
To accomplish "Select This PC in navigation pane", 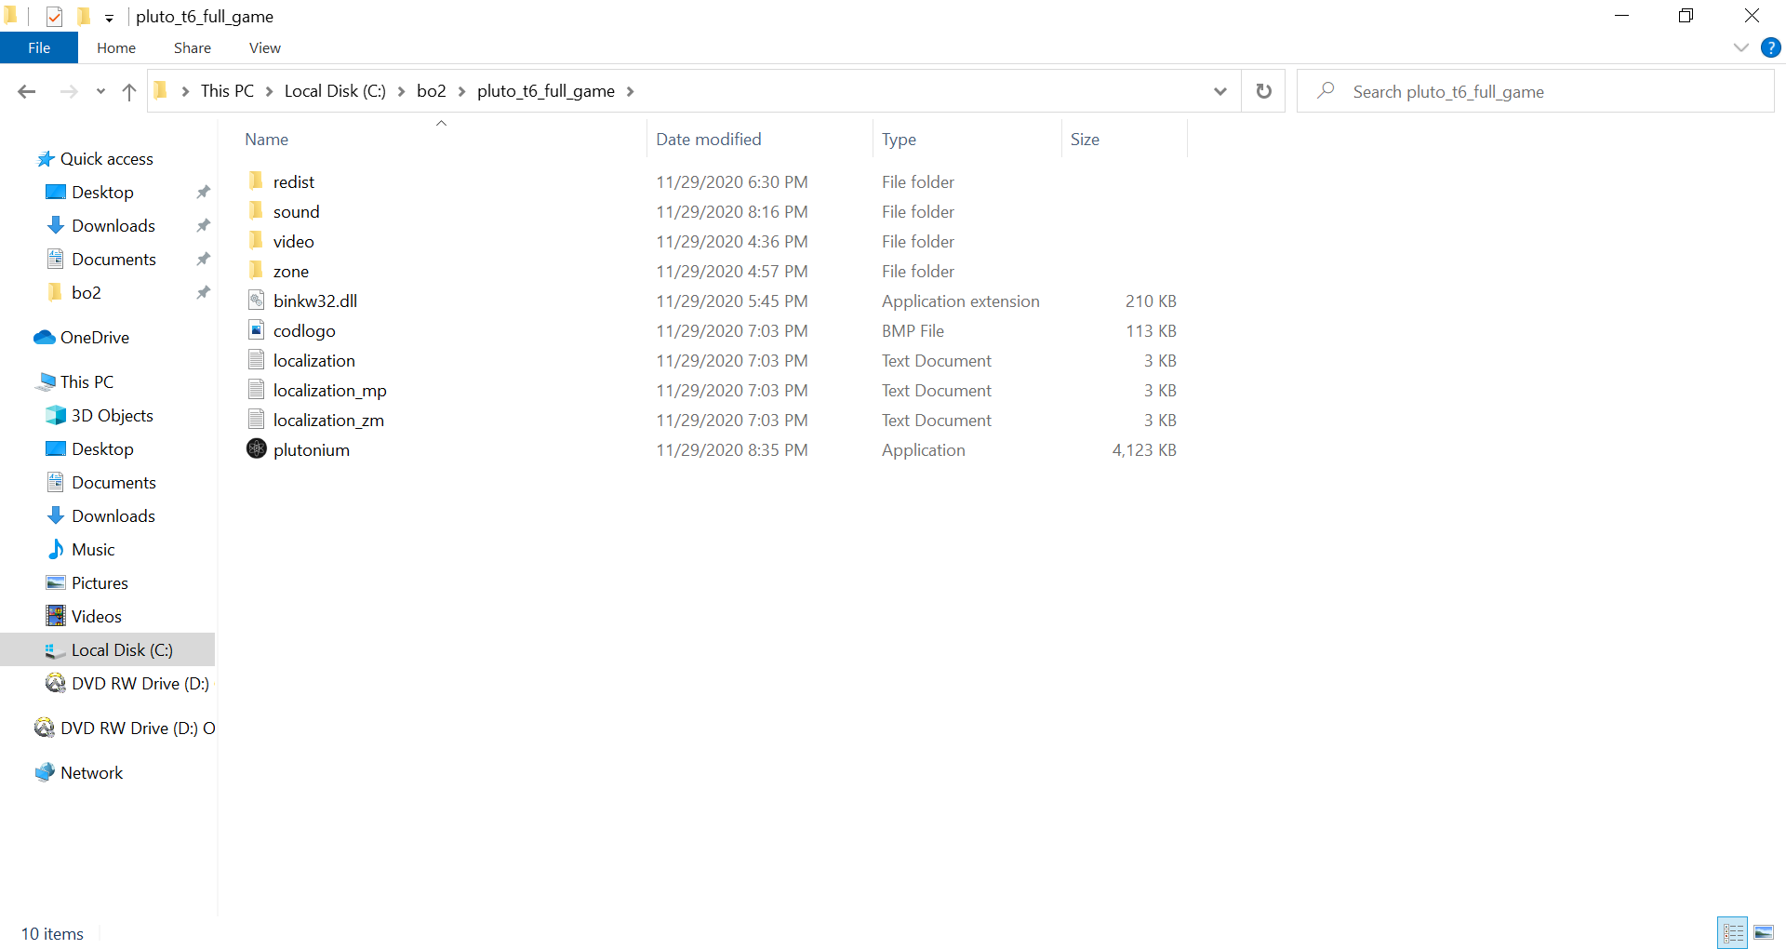I will (87, 381).
